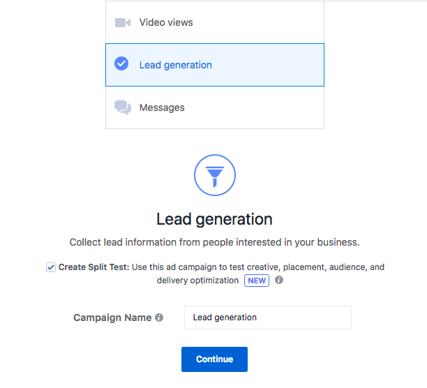The image size is (427, 388).
Task: Click the "Collect lead information" description text
Action: [214, 243]
